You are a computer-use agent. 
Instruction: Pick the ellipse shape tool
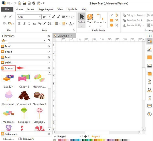click(x=112, y=25)
